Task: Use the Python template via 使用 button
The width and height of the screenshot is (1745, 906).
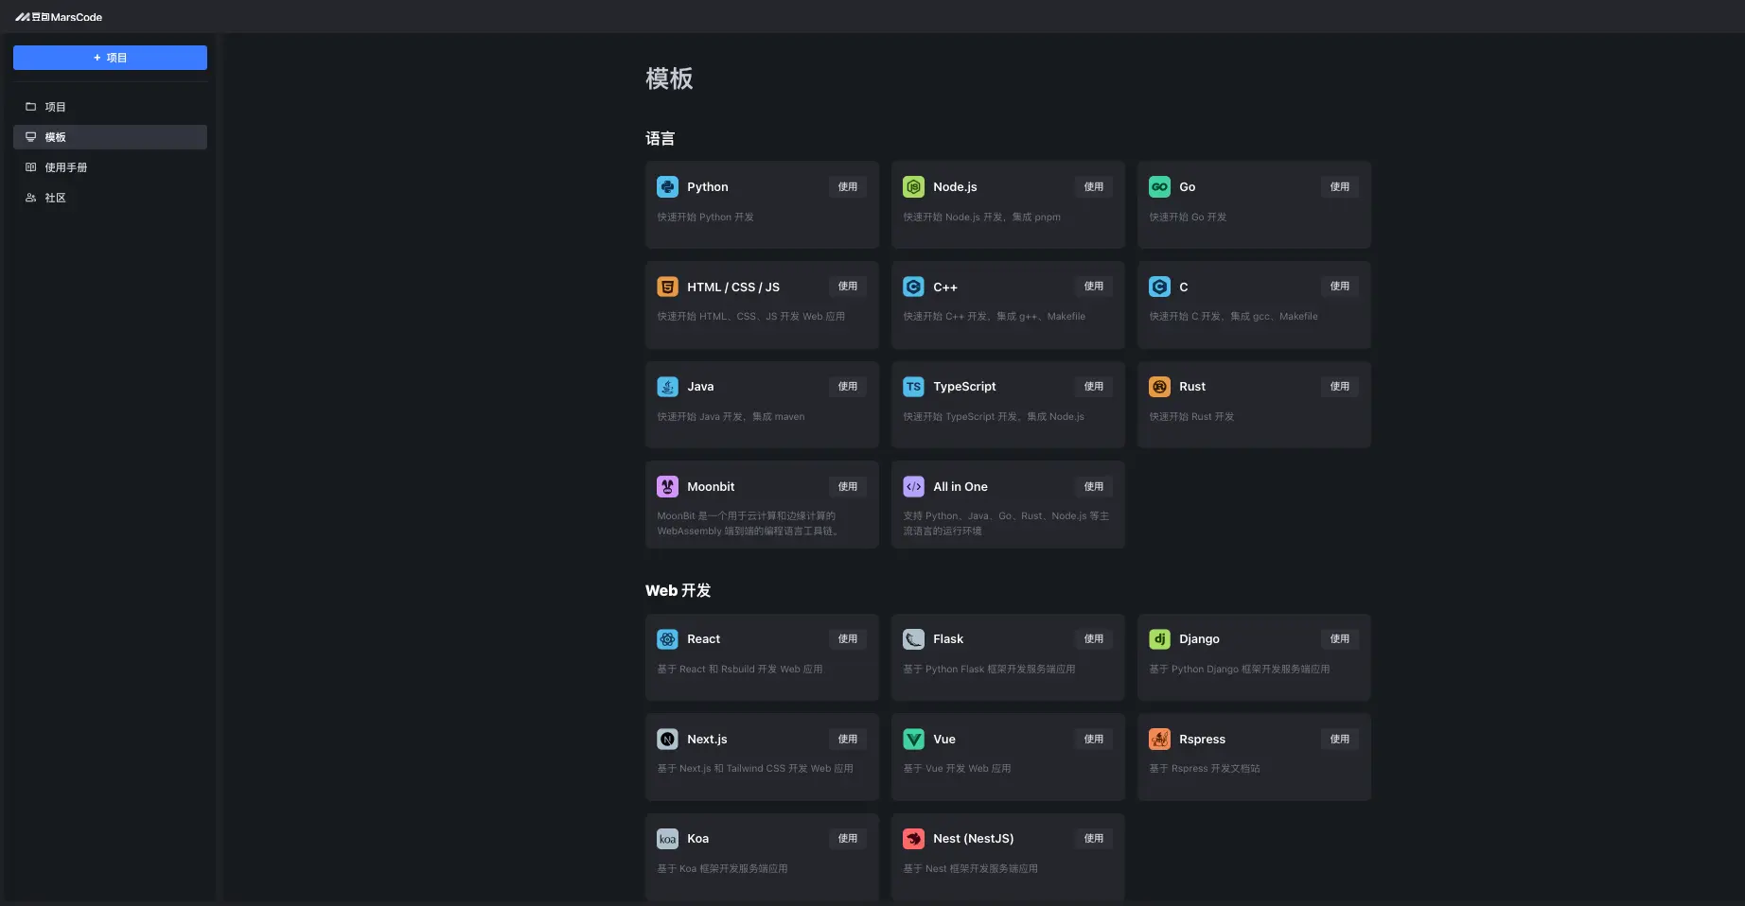Action: [848, 187]
